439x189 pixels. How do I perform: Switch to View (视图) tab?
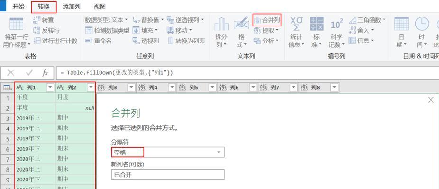point(100,7)
